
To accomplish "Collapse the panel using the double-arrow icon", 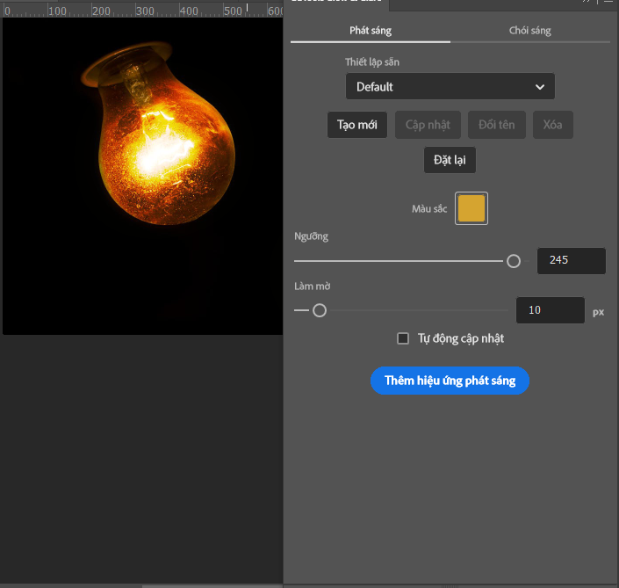I will point(587,3).
